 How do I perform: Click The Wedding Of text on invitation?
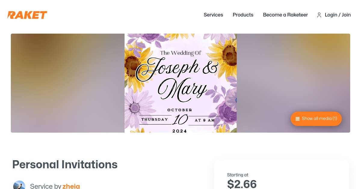(x=180, y=53)
